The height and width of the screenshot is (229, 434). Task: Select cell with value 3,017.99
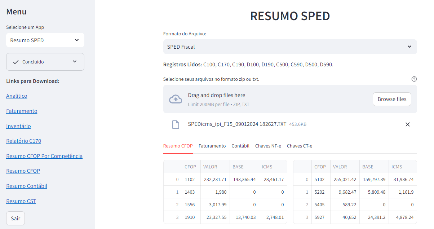point(215,204)
